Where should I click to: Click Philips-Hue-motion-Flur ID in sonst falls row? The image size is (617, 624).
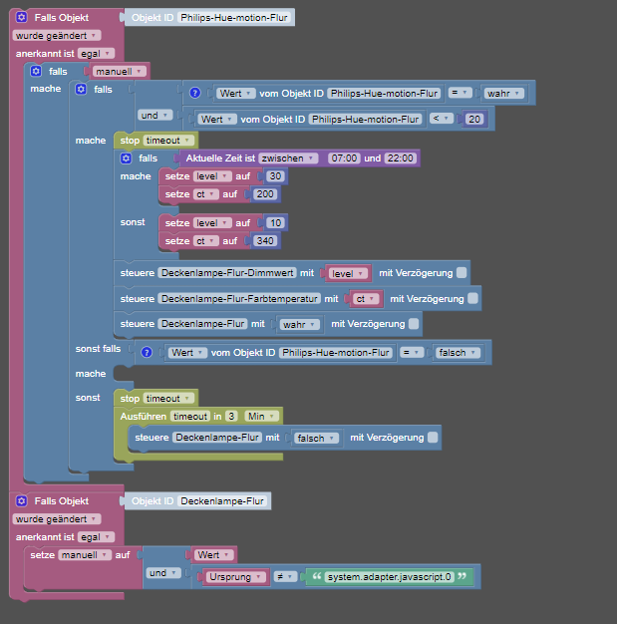pyautogui.click(x=336, y=353)
